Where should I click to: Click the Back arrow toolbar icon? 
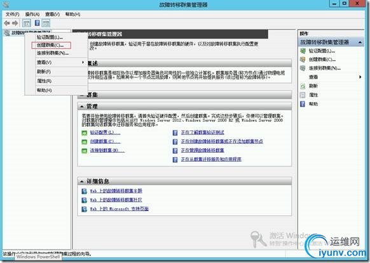pyautogui.click(x=7, y=23)
